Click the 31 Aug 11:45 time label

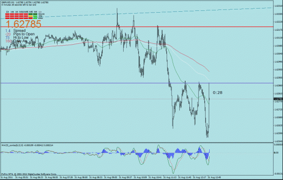tap(185, 177)
